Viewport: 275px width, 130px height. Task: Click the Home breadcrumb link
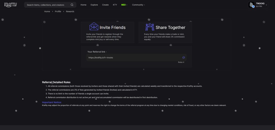point(47,11)
